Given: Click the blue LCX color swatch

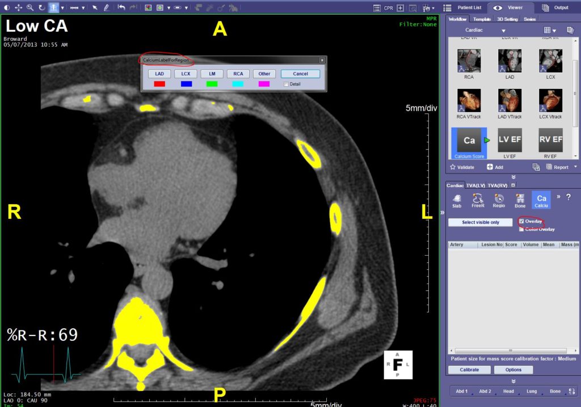Looking at the screenshot, I should 186,84.
